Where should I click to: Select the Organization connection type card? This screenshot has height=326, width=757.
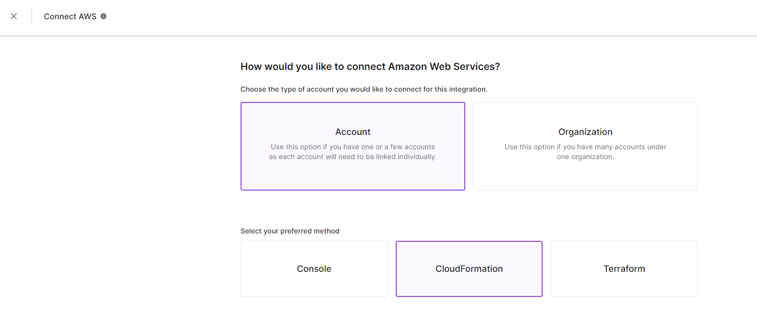[x=585, y=146]
